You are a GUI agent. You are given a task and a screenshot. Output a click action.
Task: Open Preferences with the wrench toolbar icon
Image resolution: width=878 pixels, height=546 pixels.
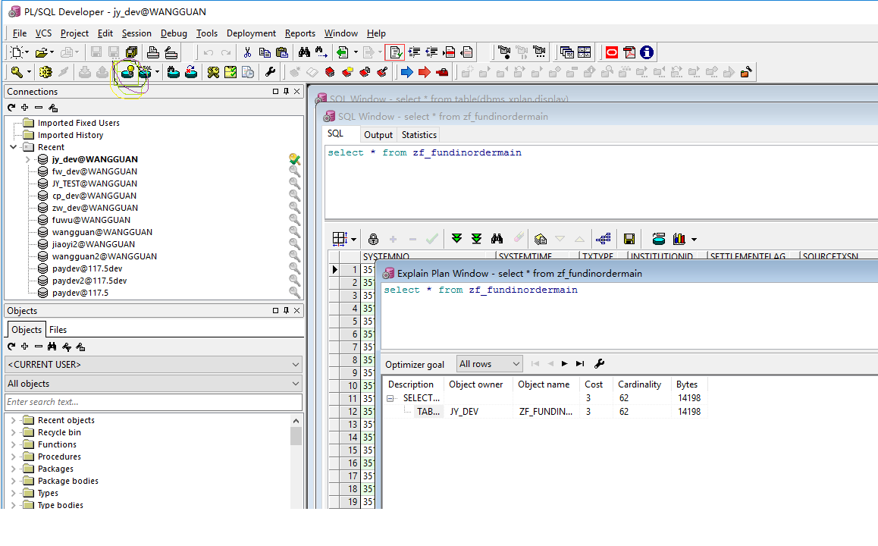[270, 72]
